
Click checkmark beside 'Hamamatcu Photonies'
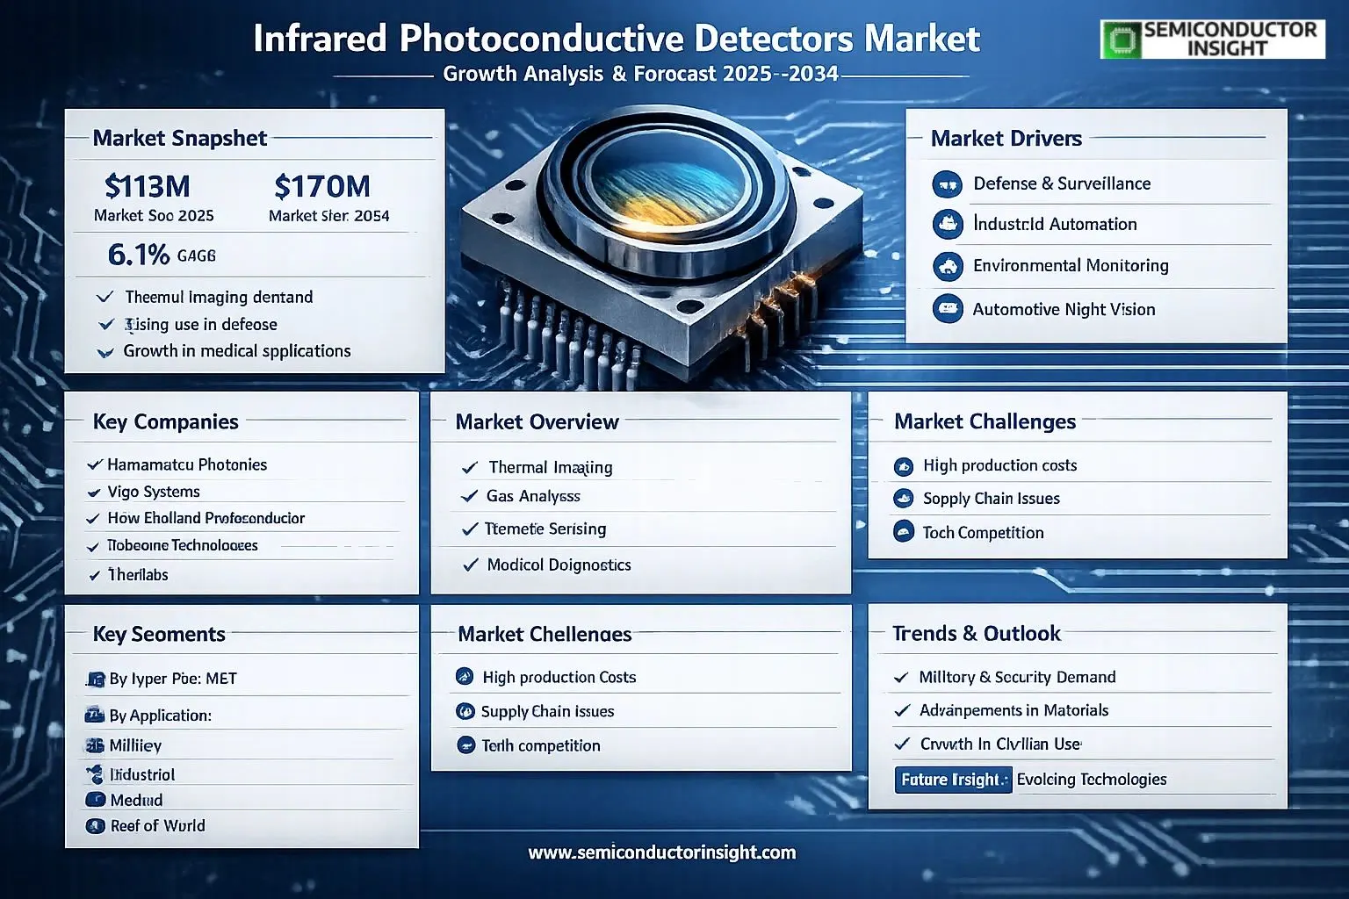pyautogui.click(x=95, y=464)
